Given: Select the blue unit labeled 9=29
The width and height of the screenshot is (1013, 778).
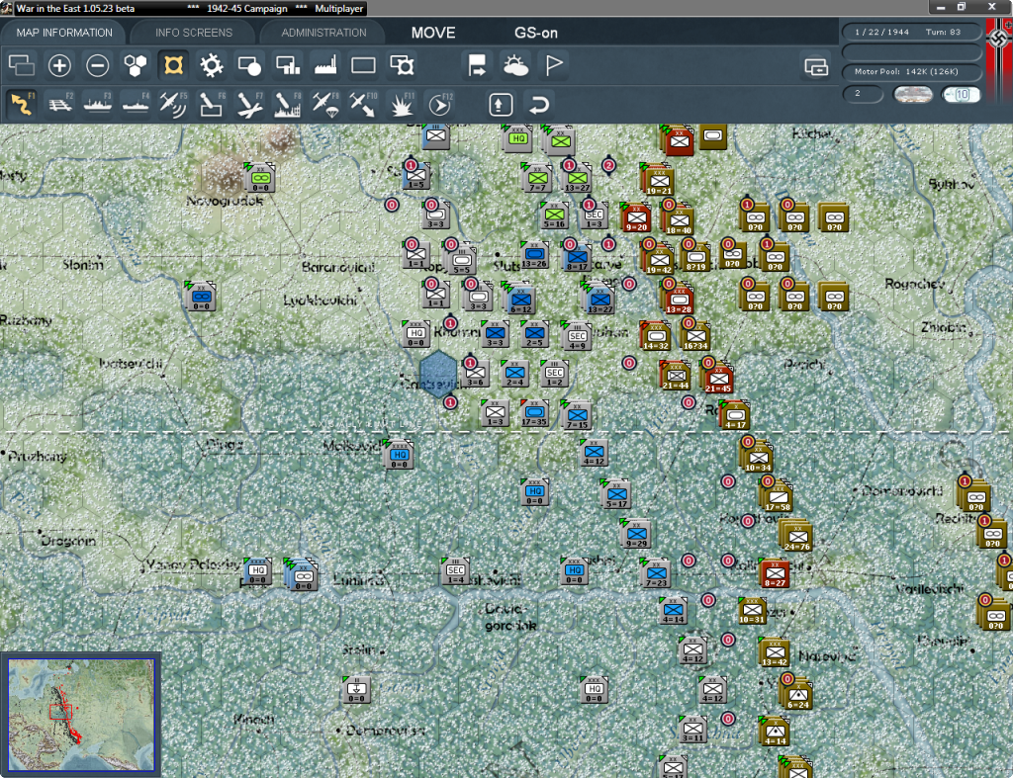Looking at the screenshot, I should pos(636,535).
